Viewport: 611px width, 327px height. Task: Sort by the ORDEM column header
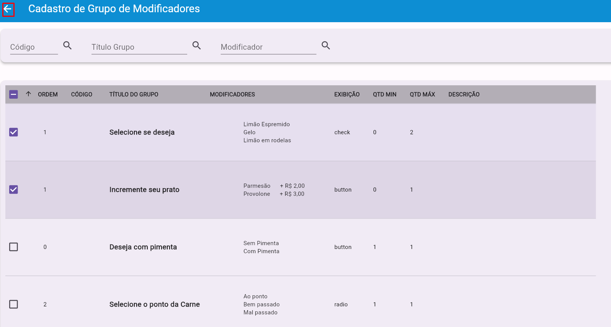(x=48, y=94)
